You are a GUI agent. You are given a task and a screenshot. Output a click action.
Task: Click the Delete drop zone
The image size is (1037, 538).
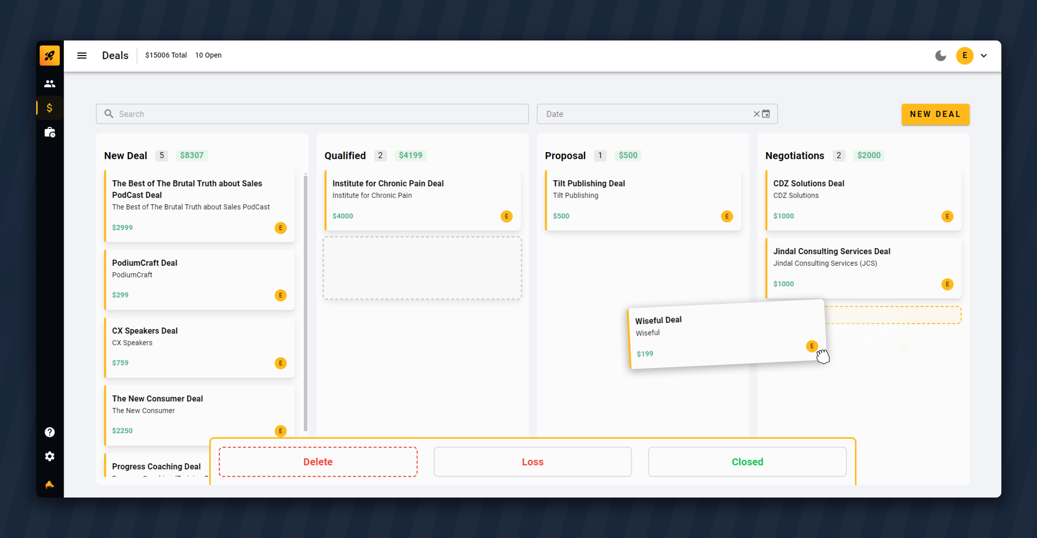[x=318, y=462]
